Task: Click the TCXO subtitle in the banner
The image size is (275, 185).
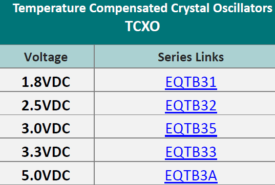Action: (x=142, y=26)
